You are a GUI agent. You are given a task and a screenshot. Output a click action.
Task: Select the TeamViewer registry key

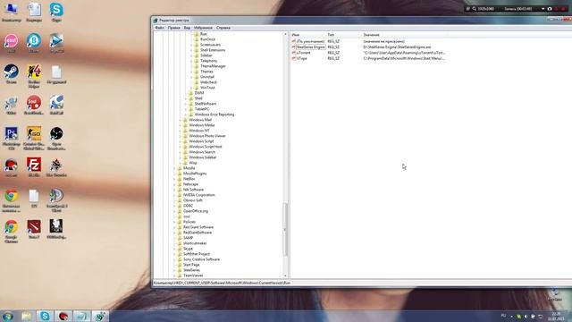click(193, 275)
